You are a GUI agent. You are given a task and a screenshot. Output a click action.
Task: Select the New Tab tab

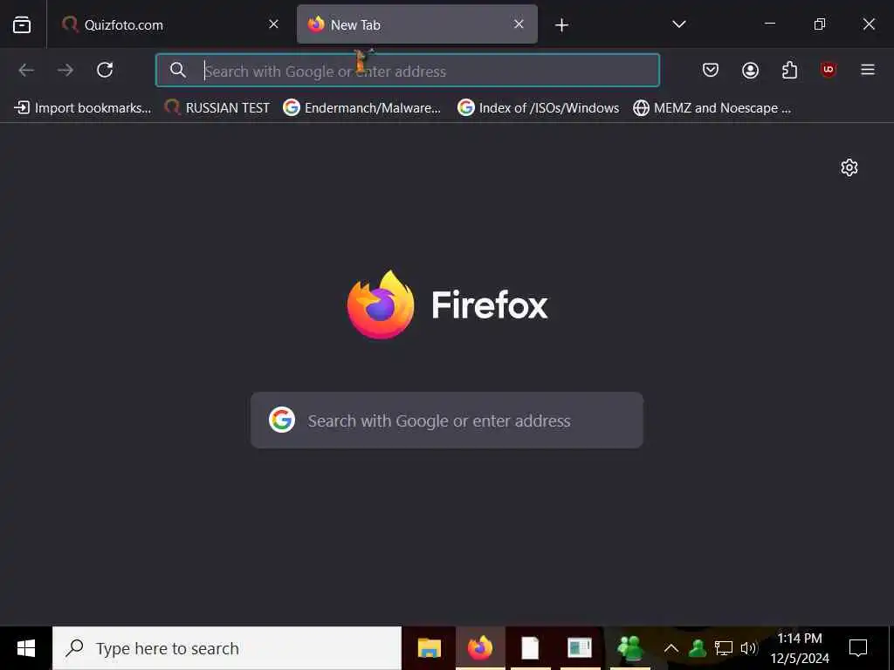click(416, 24)
